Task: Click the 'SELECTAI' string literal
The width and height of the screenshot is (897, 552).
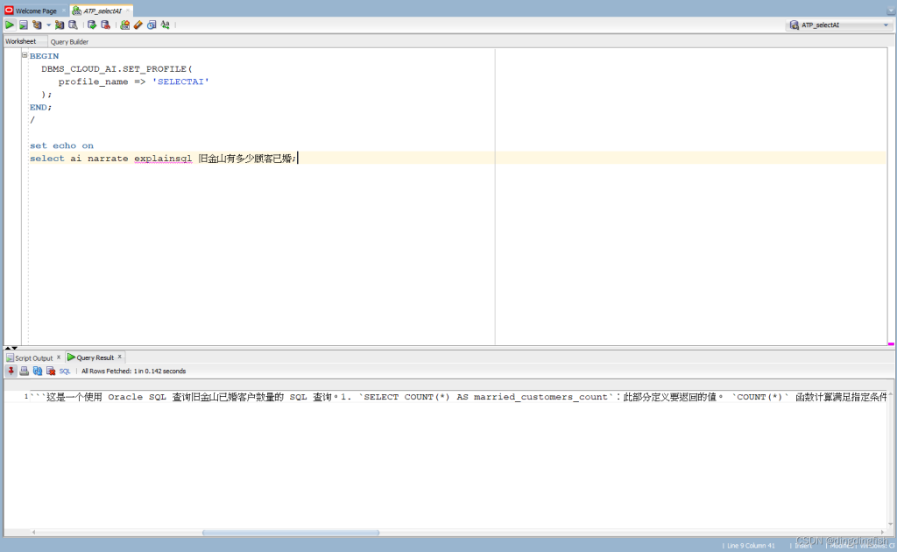Action: click(180, 81)
